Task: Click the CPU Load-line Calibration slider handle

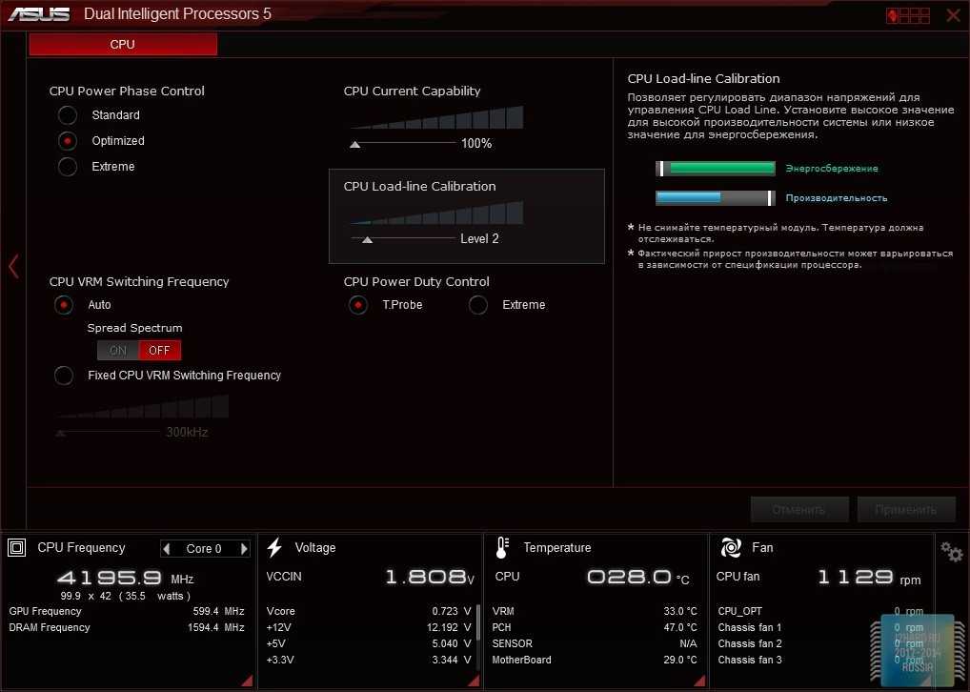Action: coord(367,239)
